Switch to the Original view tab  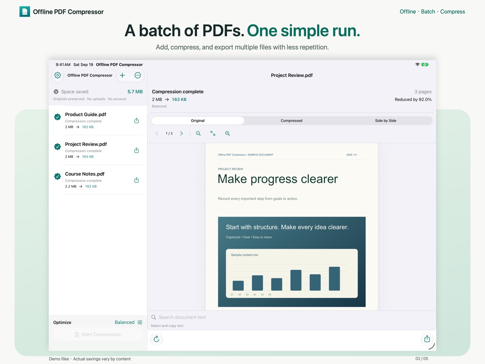(198, 121)
